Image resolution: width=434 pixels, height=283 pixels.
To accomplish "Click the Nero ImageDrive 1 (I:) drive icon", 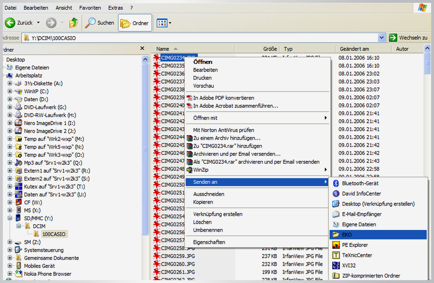I will point(18,123).
